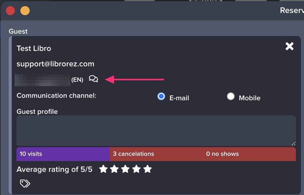Choose the Mobile communication channel radio
This screenshot has width=304, height=195.
(230, 97)
